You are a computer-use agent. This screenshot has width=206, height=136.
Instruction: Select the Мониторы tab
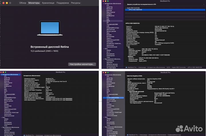(34, 3)
